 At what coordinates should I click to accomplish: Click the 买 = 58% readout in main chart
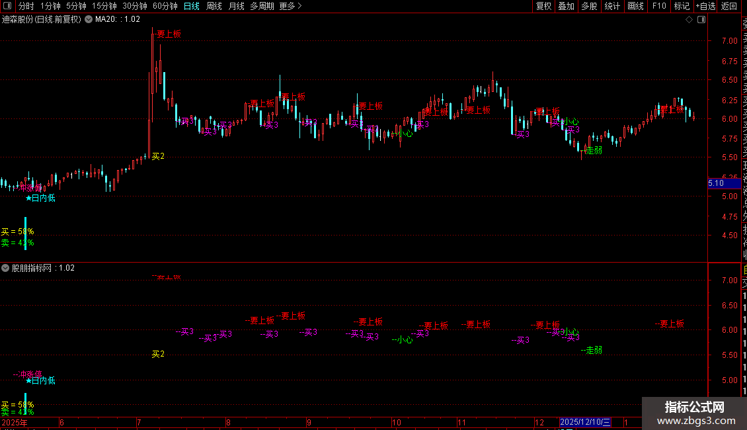pyautogui.click(x=18, y=232)
